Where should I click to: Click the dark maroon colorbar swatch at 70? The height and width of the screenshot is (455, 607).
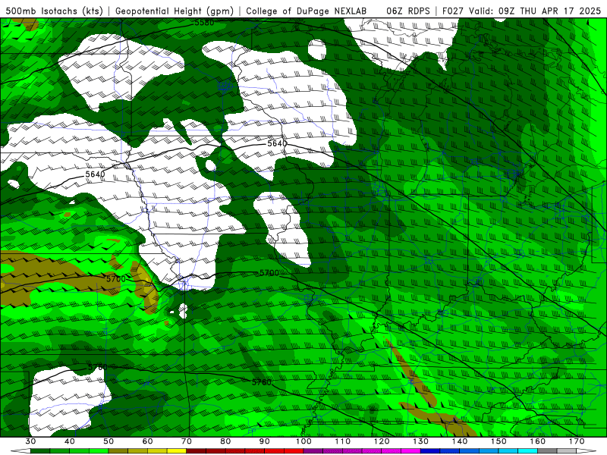pyautogui.click(x=197, y=451)
